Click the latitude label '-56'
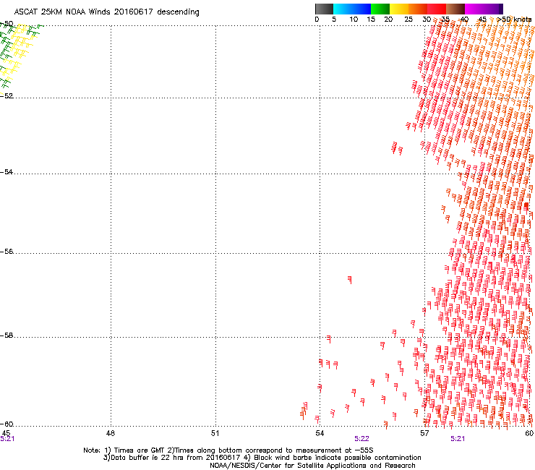Viewport: 535px width, 470px height. (x=7, y=251)
